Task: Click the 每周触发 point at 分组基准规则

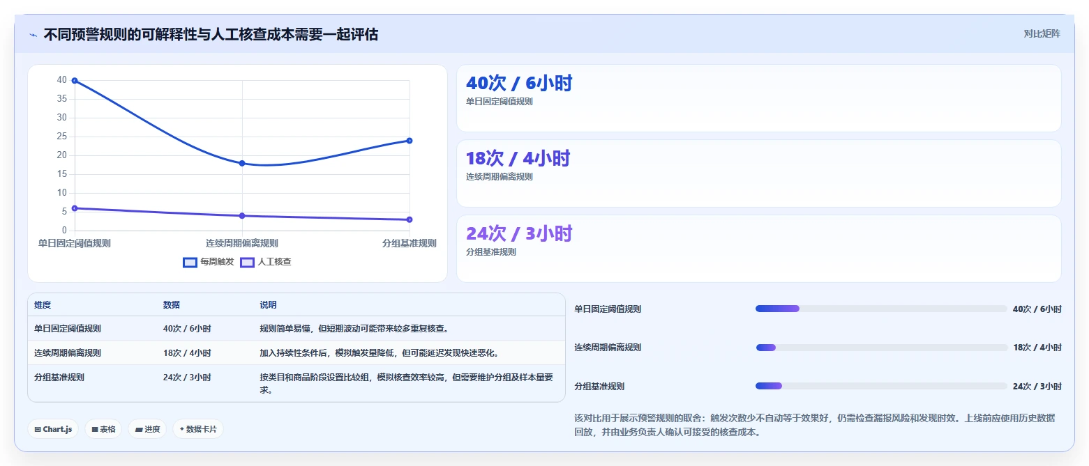Action: pyautogui.click(x=410, y=141)
